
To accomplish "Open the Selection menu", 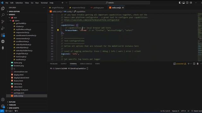I will point(19,3).
